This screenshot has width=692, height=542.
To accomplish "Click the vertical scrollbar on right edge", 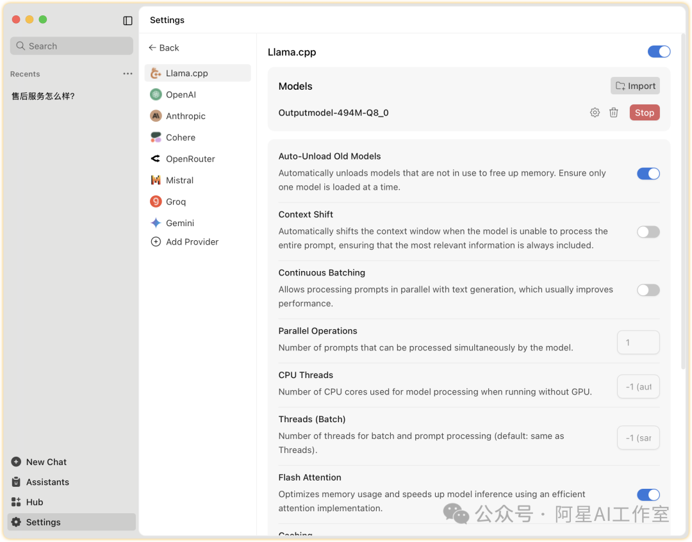I will coord(684,201).
